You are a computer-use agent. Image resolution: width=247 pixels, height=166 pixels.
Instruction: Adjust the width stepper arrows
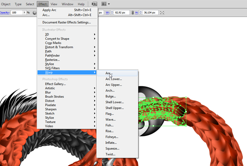[x=112, y=13]
